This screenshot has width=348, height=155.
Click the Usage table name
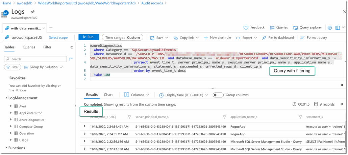24,140
